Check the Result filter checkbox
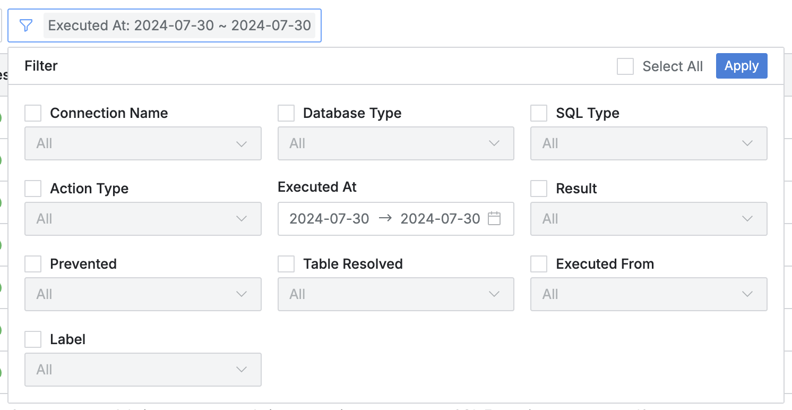The height and width of the screenshot is (410, 792). [x=539, y=189]
